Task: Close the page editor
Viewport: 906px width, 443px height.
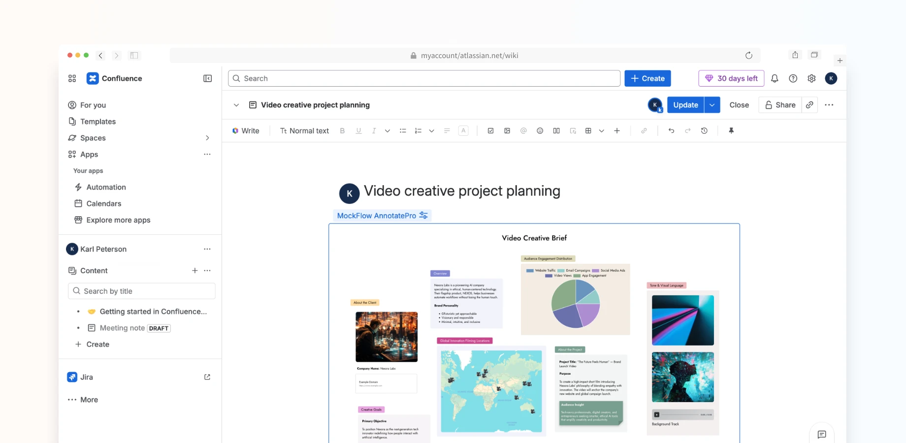Action: click(739, 105)
